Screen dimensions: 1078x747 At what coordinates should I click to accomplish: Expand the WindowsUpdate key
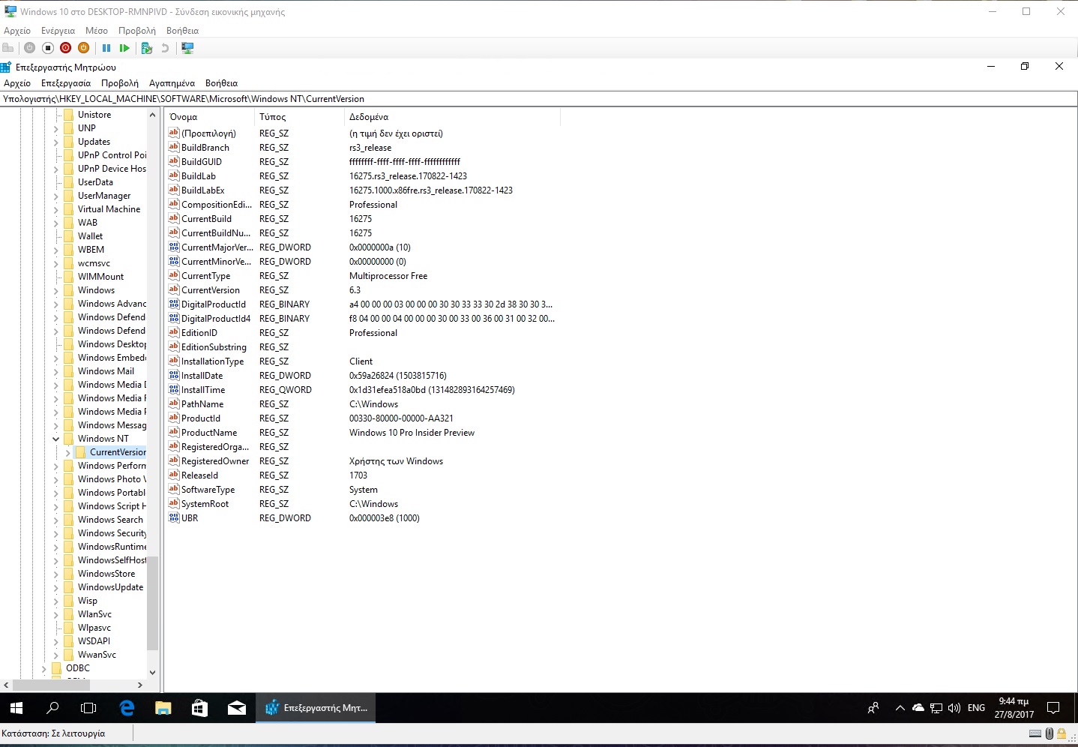pos(55,587)
